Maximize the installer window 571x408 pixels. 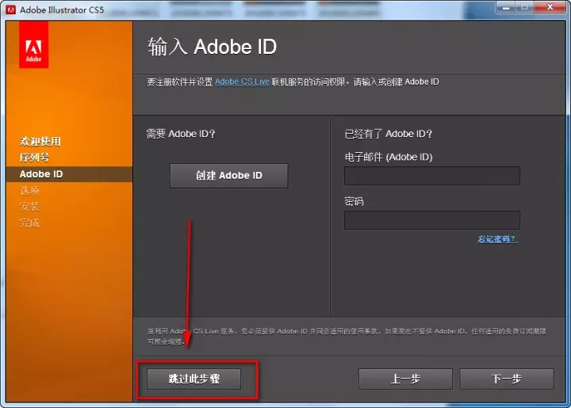(x=526, y=8)
